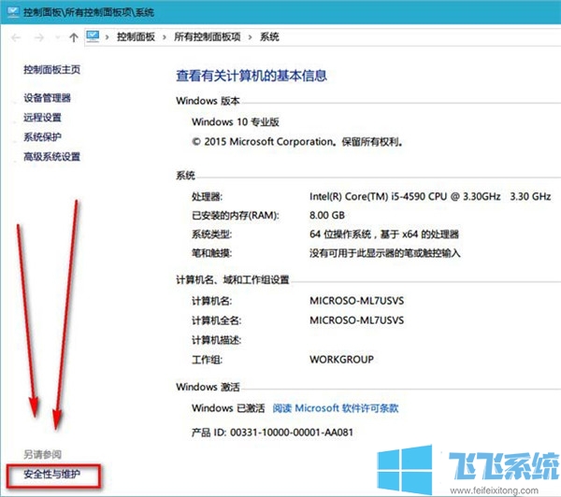Viewport: 561px width, 497px height.
Task: Click the MICROSO-ML7USVS value beside 计算机全名
Action: pos(357,320)
